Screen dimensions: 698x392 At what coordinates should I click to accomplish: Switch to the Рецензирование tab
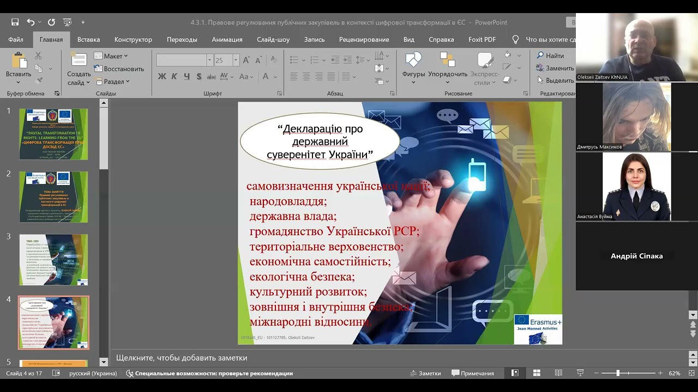point(364,39)
